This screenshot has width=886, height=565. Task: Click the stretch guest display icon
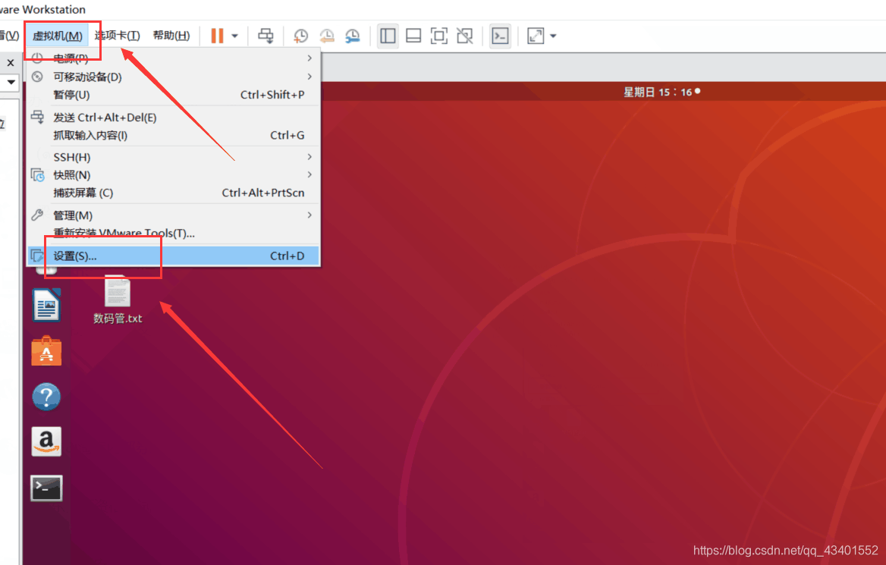pos(535,36)
